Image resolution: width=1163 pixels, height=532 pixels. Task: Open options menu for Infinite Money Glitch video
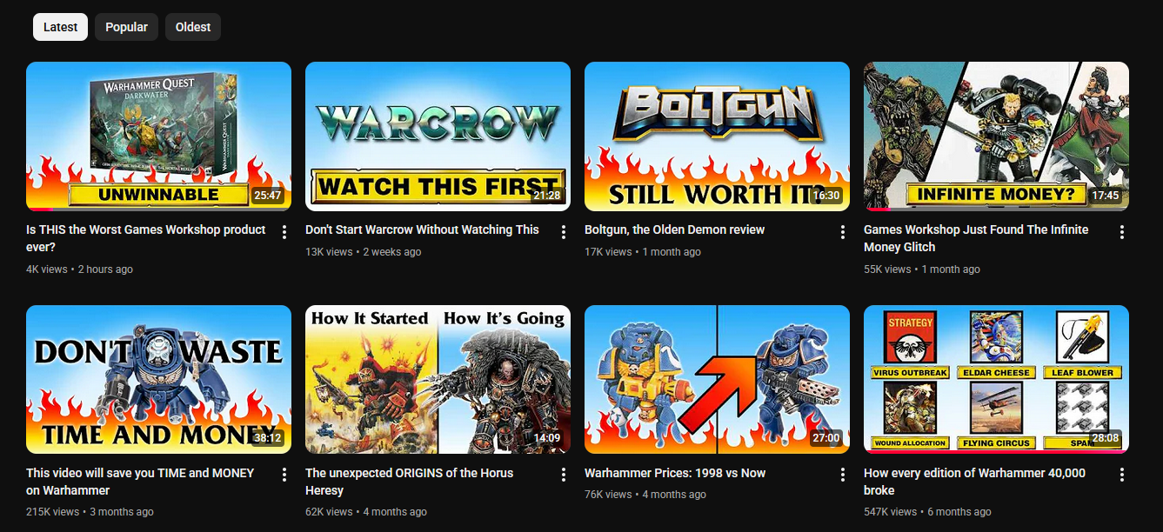coord(1122,232)
